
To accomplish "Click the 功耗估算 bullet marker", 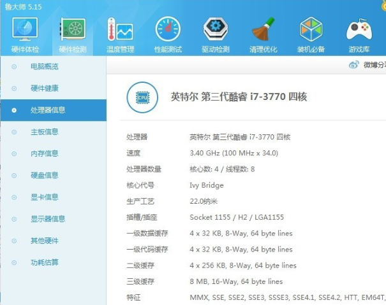I will pos(14,262).
